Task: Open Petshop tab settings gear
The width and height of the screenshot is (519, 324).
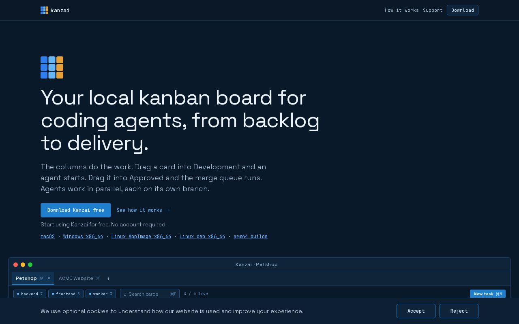Action: coord(41,278)
